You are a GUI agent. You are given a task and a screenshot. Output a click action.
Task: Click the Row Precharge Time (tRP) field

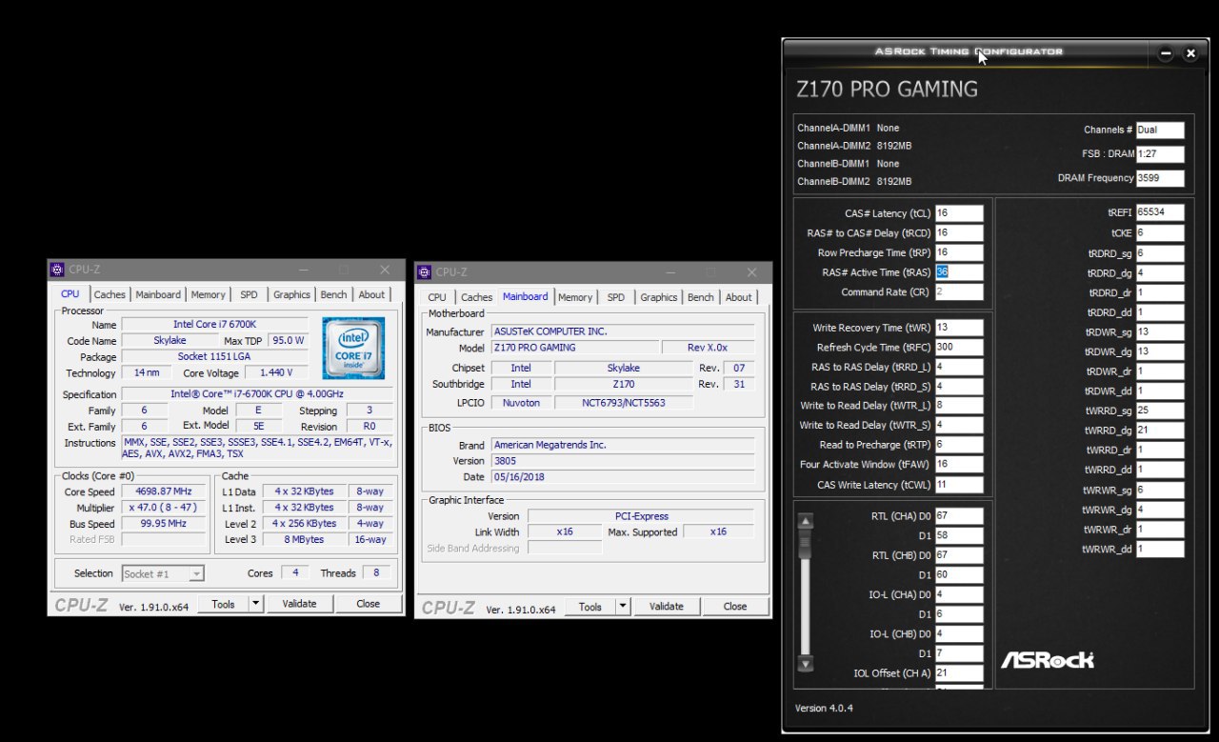click(959, 252)
